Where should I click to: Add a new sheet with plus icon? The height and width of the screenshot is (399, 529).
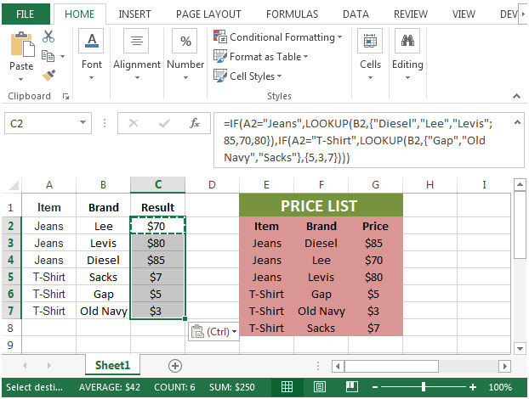(175, 366)
